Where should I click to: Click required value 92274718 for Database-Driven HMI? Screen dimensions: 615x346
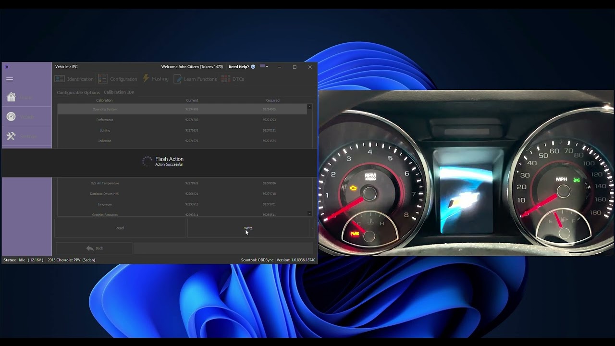tap(270, 194)
